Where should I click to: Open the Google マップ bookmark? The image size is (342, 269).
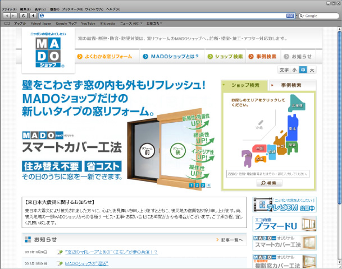click(66, 24)
